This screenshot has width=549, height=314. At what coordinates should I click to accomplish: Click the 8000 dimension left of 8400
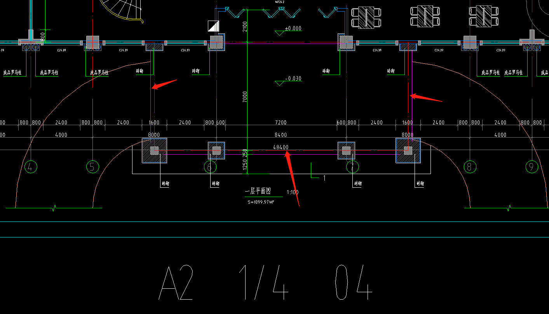[x=154, y=135]
